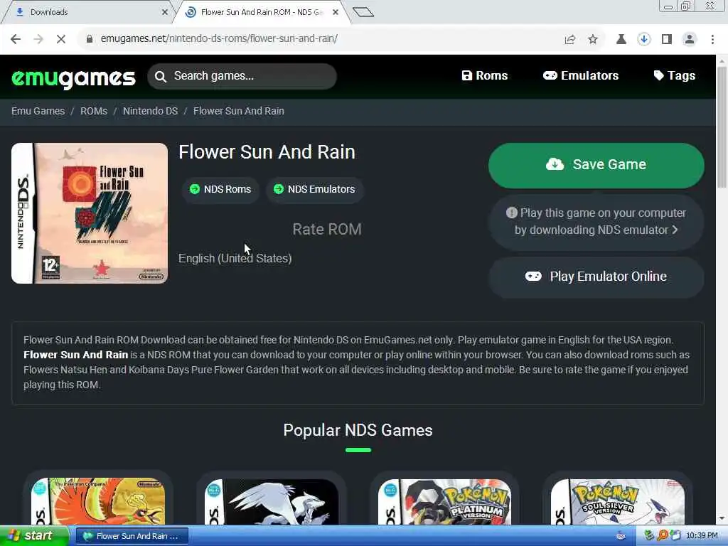Click the orange system tray icon
The image size is (728, 546).
coord(663,536)
